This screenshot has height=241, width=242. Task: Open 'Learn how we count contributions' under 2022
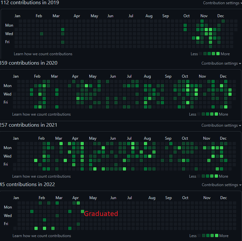[x=42, y=236]
